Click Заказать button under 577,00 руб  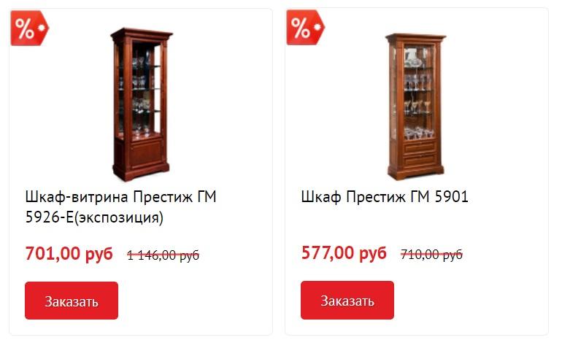[x=347, y=301]
